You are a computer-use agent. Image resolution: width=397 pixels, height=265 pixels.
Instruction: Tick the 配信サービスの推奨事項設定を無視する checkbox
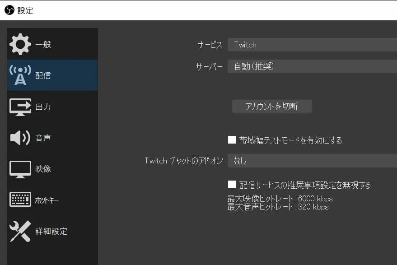pyautogui.click(x=232, y=184)
